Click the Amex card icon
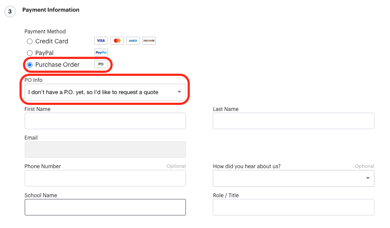This screenshot has height=228, width=390. tap(133, 41)
